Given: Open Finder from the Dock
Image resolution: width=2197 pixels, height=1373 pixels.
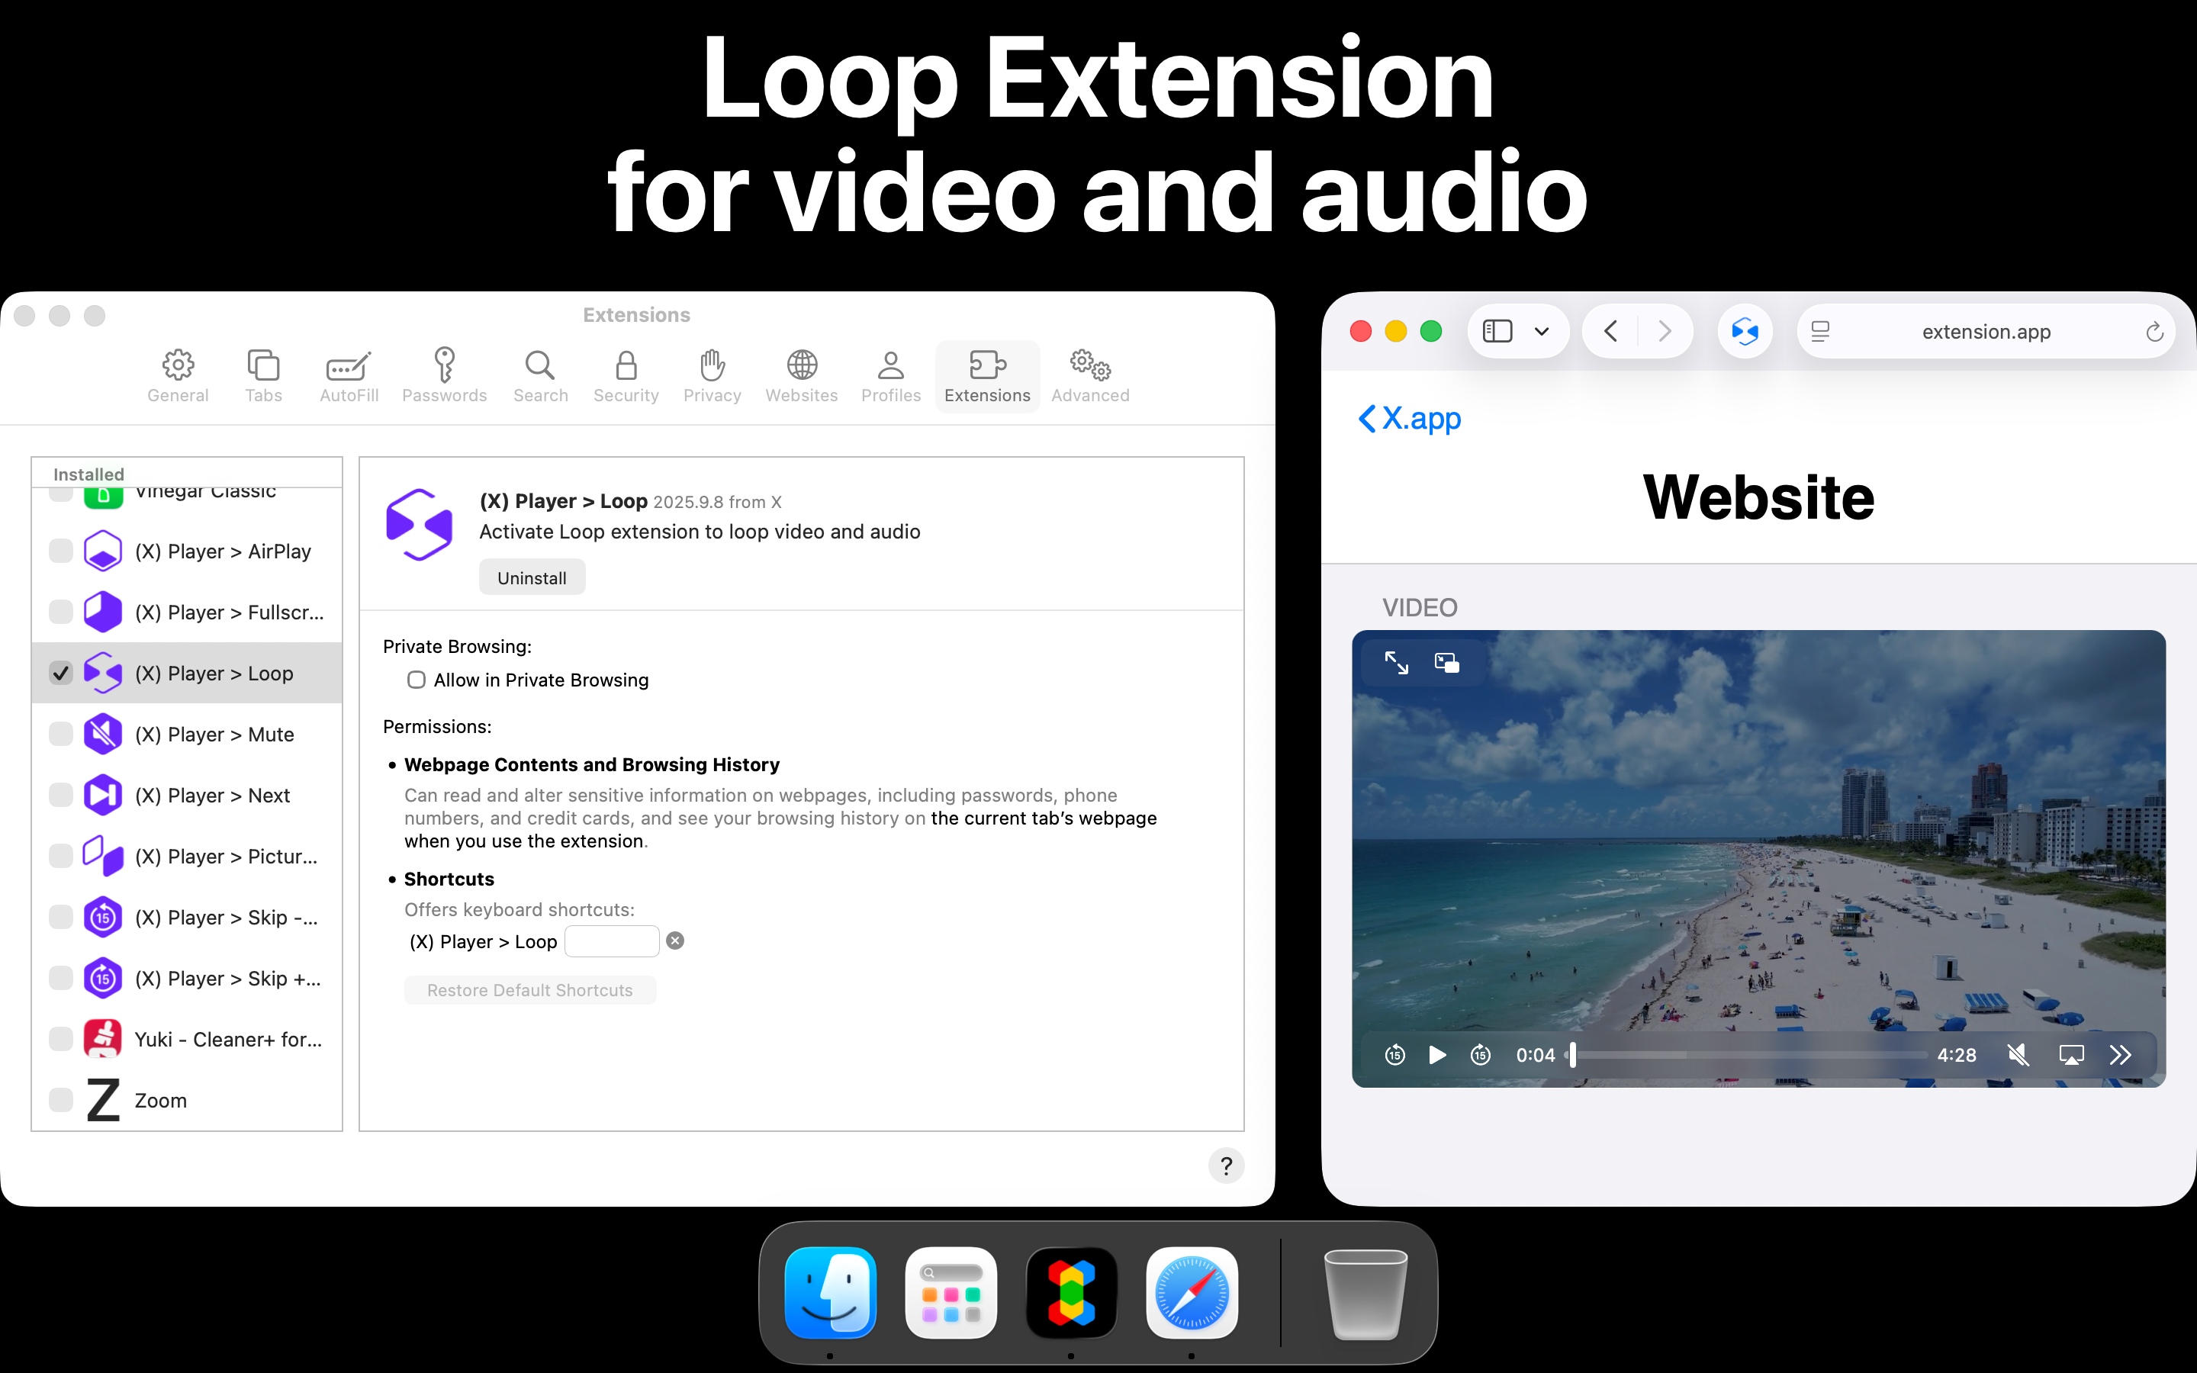Looking at the screenshot, I should coord(830,1292).
